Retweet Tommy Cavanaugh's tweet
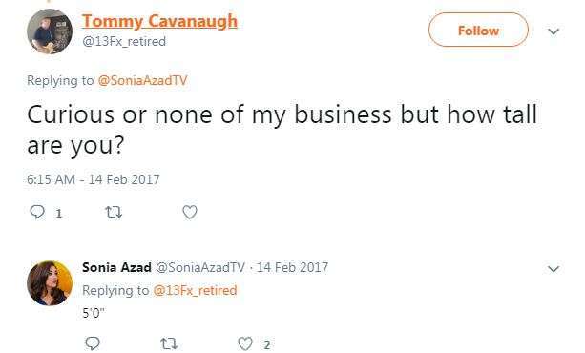This screenshot has height=353, width=585. tap(114, 213)
